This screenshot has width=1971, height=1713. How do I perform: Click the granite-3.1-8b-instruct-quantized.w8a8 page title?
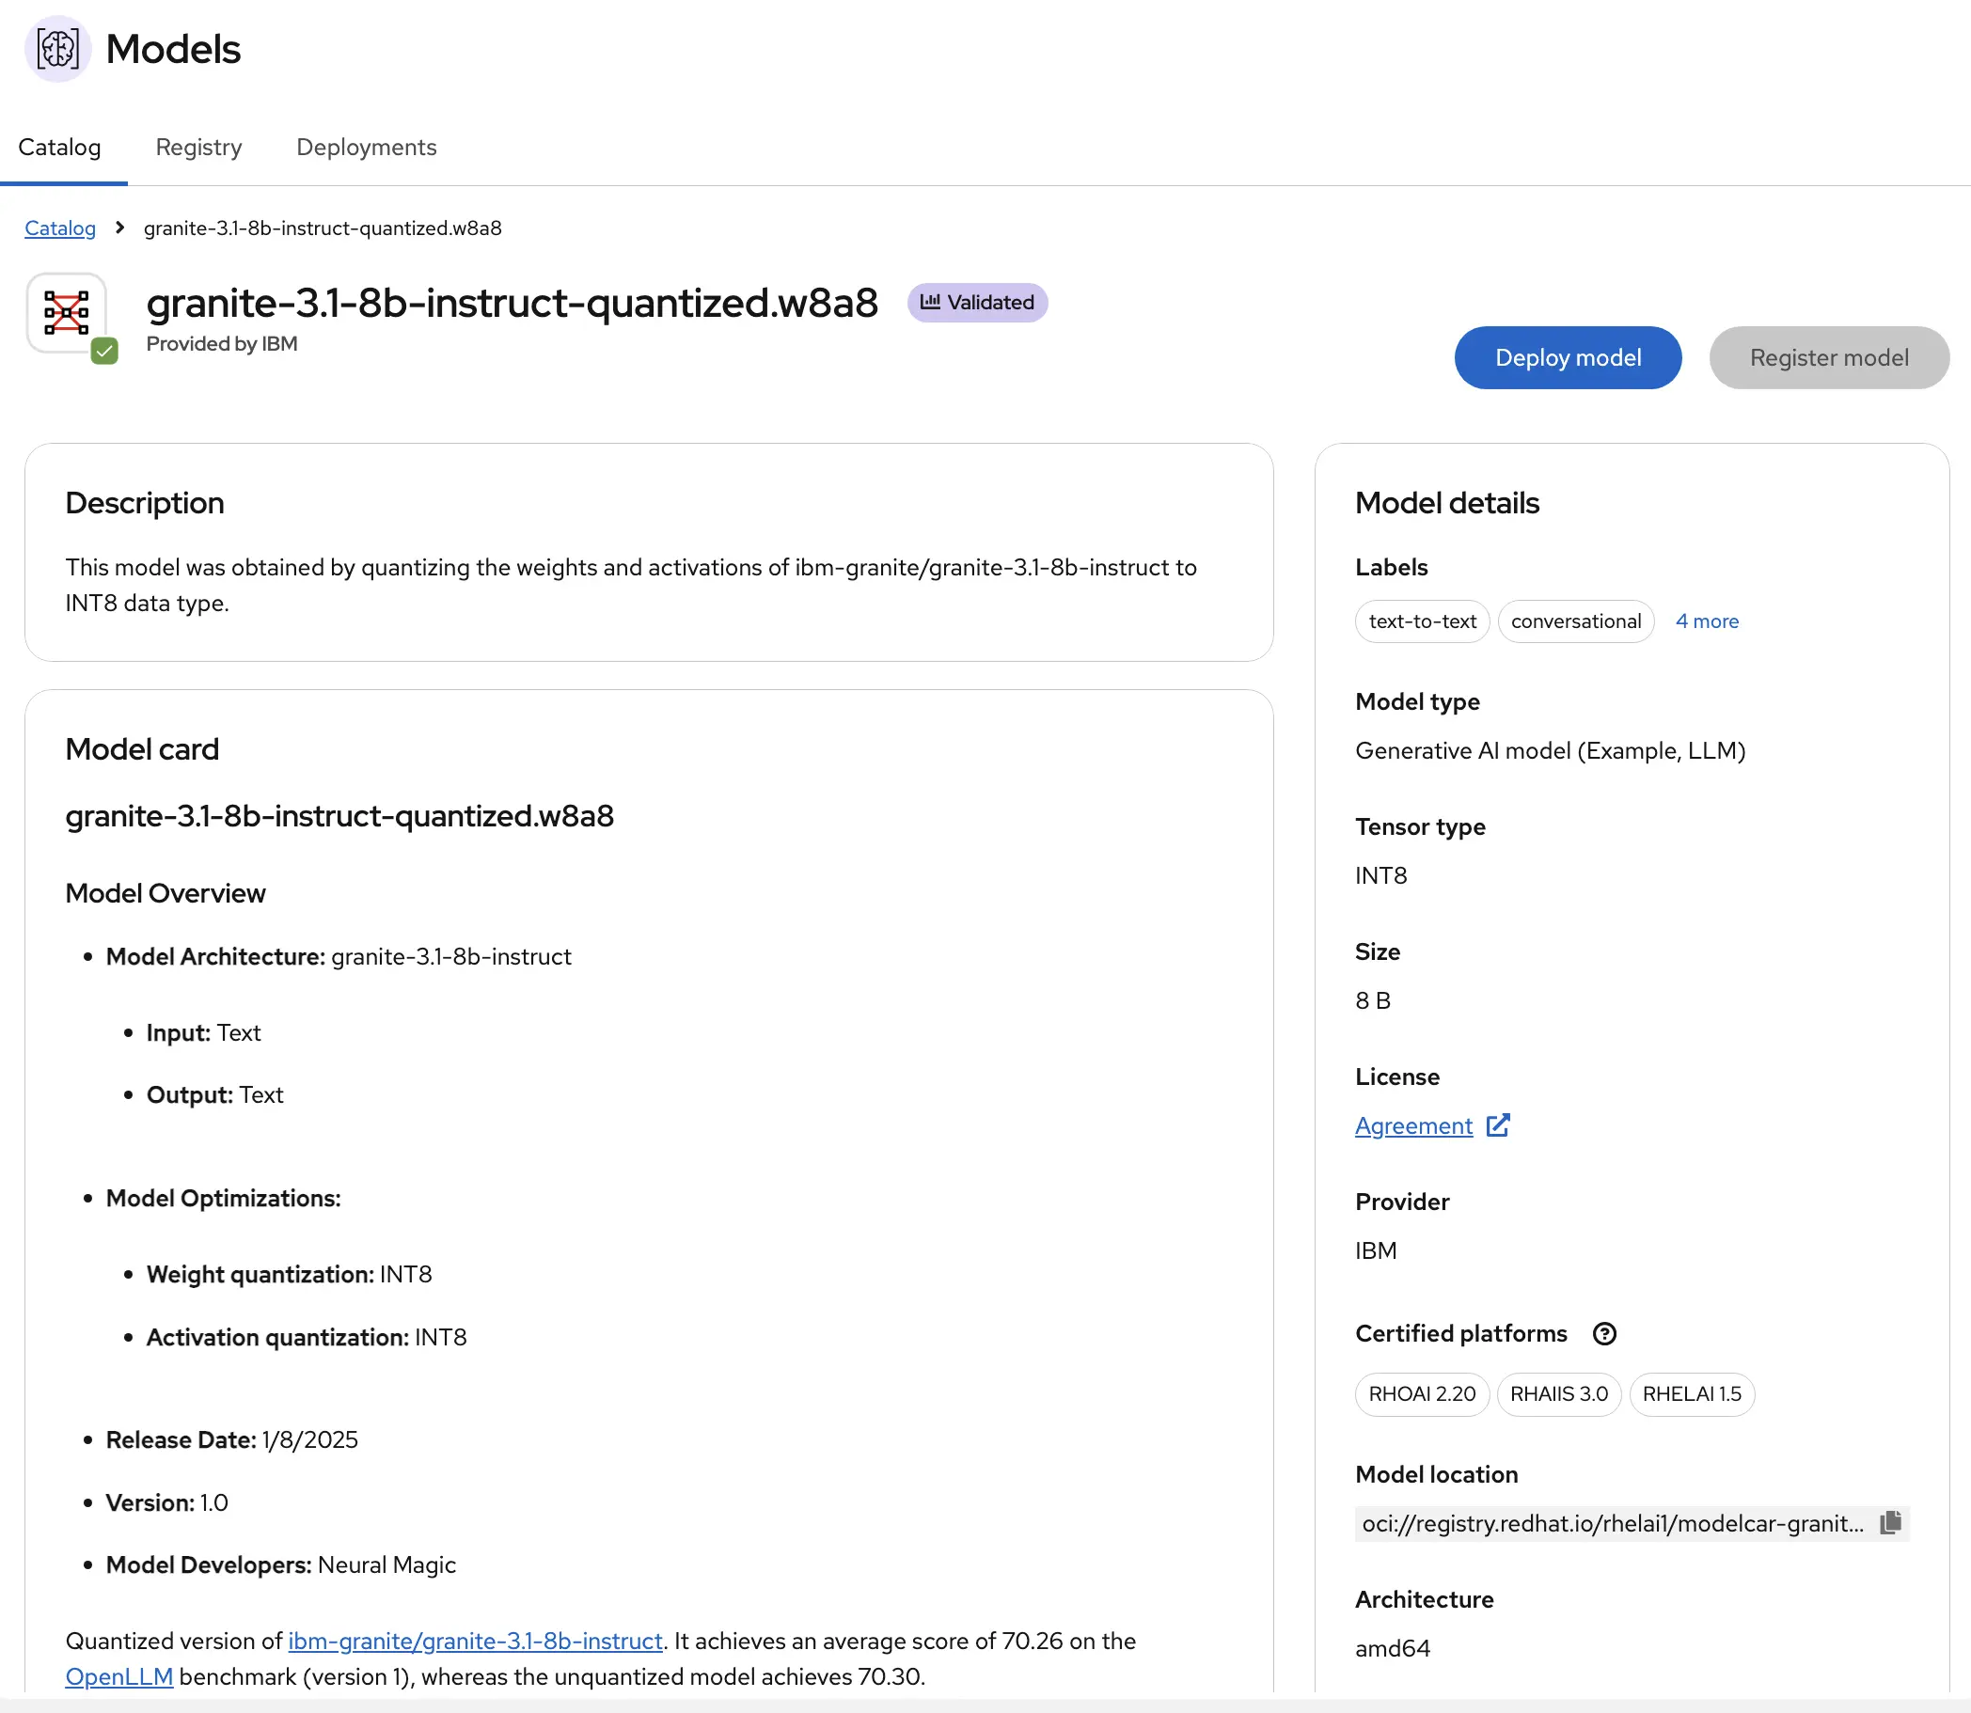(512, 302)
